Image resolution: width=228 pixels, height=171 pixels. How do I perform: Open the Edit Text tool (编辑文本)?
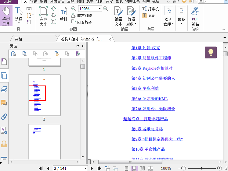(x=118, y=16)
